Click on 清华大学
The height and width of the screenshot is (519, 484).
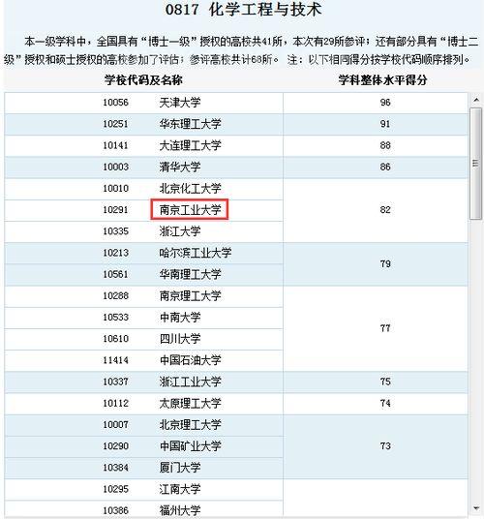[x=180, y=168]
